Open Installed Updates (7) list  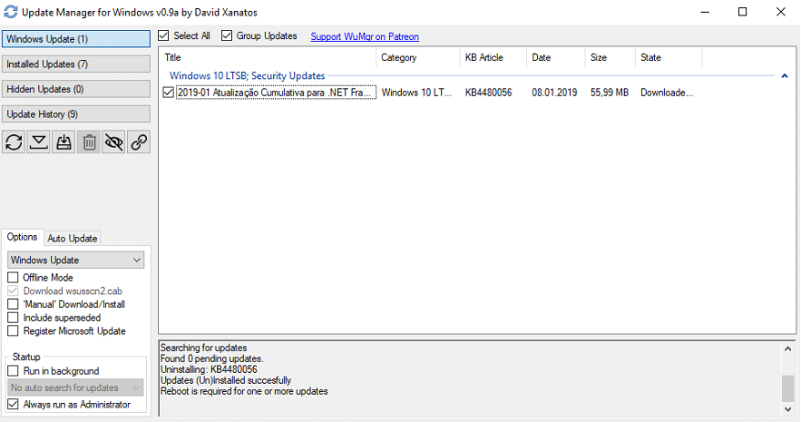coord(76,64)
